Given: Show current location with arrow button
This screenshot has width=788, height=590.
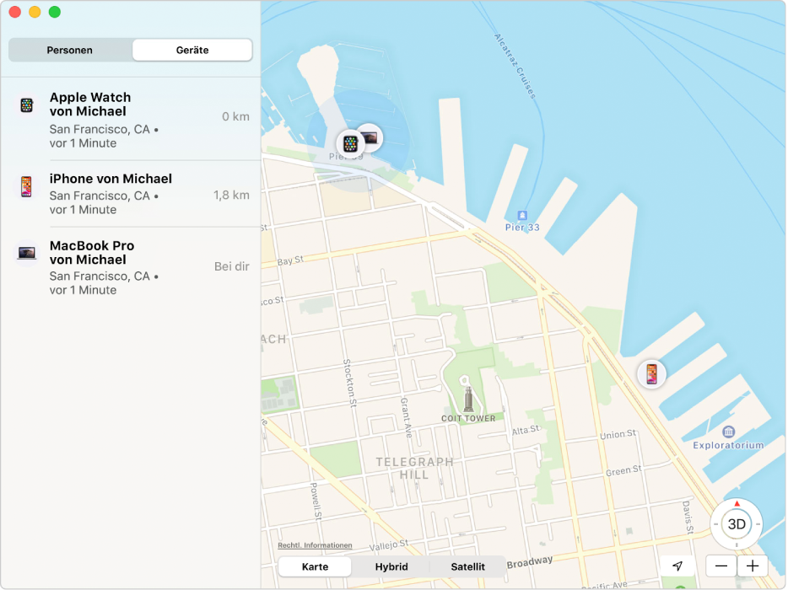Looking at the screenshot, I should point(678,566).
